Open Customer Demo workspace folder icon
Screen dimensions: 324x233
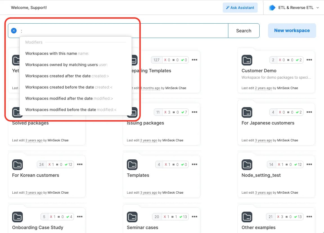click(247, 60)
